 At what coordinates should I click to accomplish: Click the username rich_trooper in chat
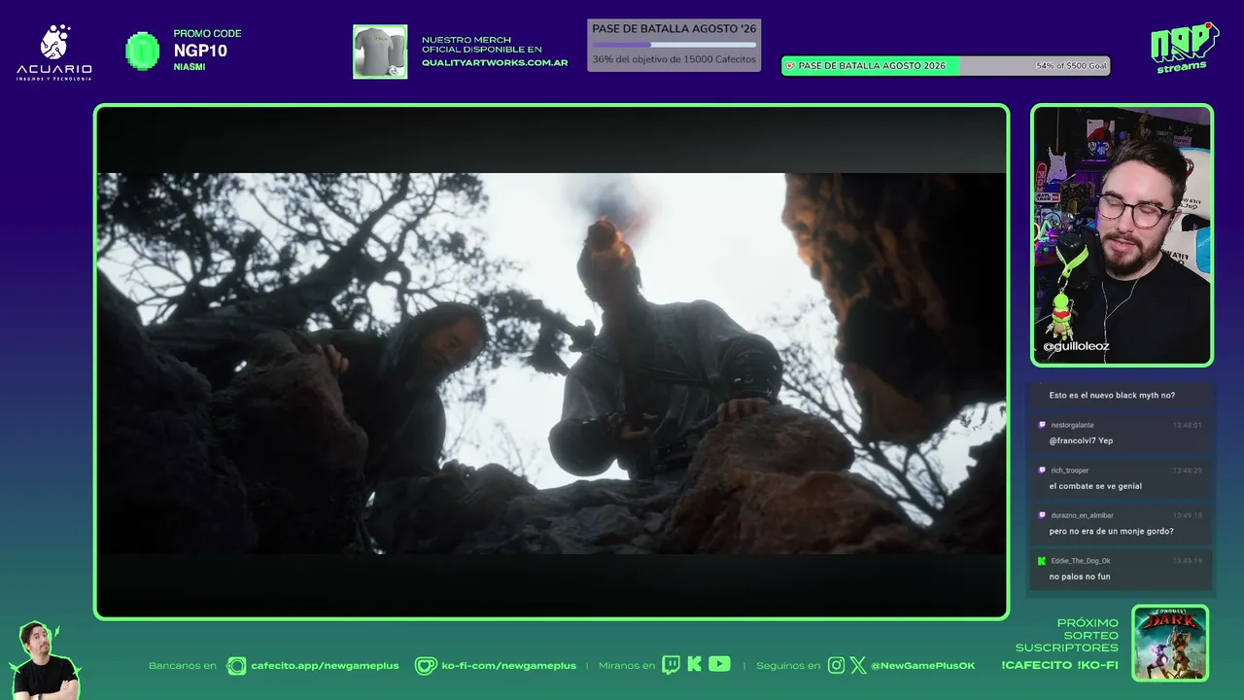click(x=1069, y=471)
